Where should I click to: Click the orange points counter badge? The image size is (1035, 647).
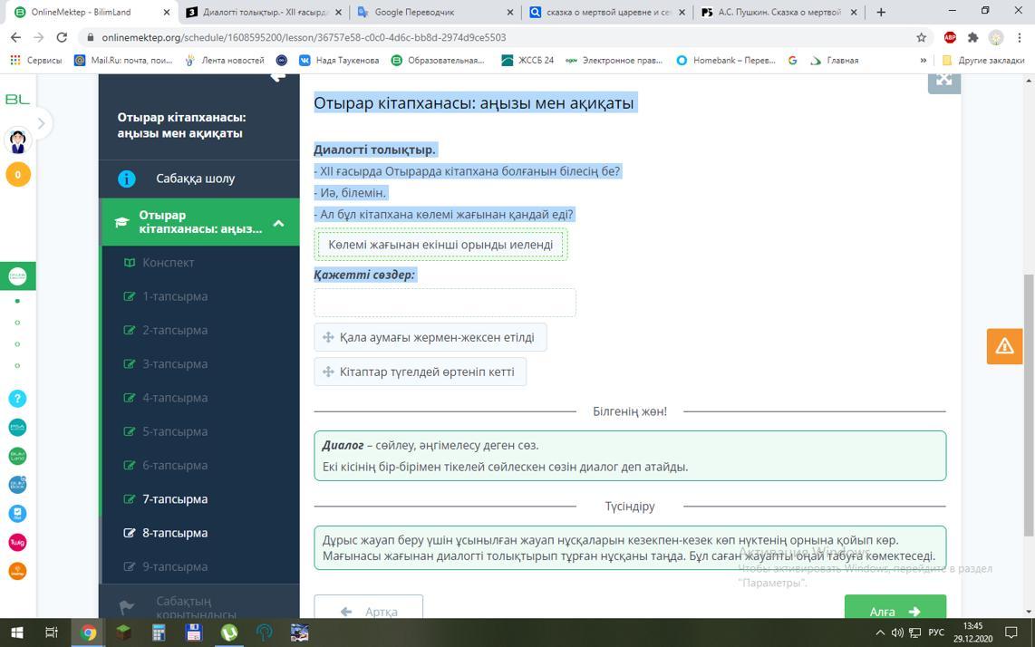click(x=18, y=174)
